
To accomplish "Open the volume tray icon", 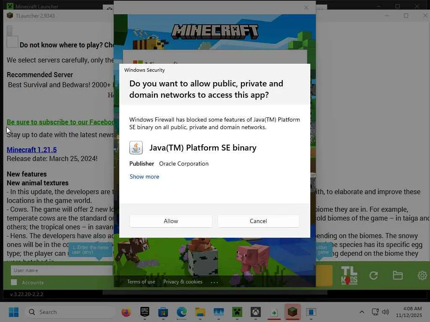I will coord(385,312).
